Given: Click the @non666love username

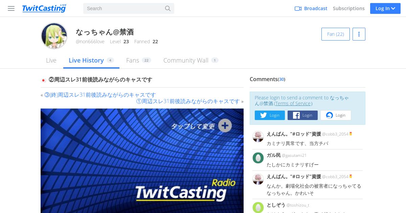Looking at the screenshot, I should click(x=90, y=42).
